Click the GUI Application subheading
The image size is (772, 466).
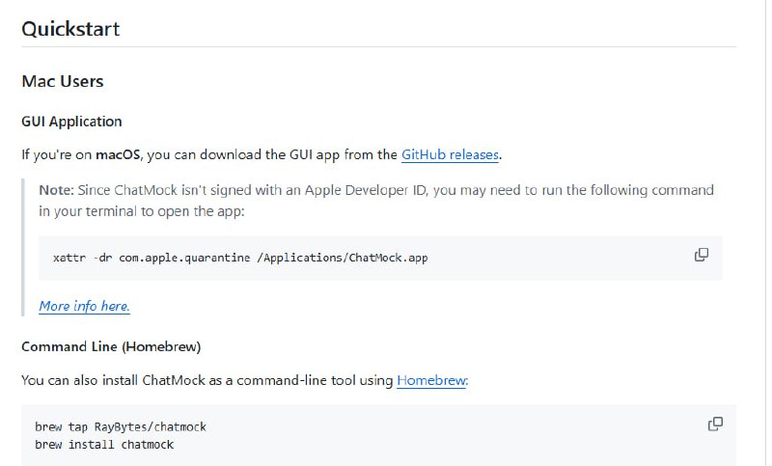tap(71, 122)
